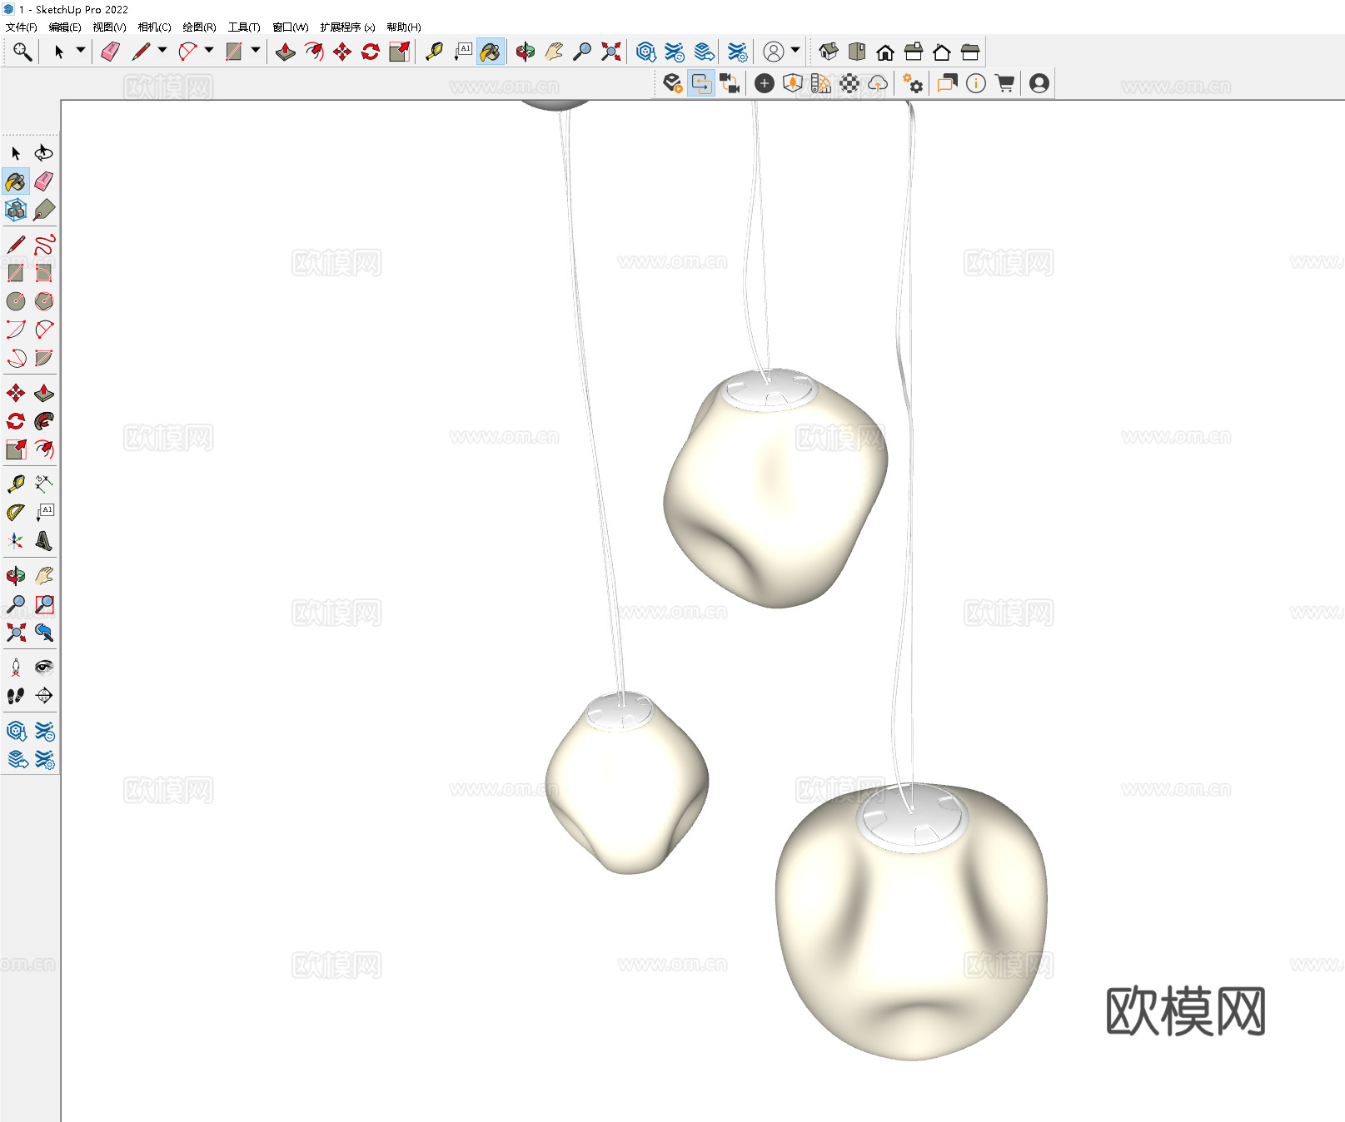Choose the Axes tool in left toolbar
The height and width of the screenshot is (1122, 1345).
coord(16,541)
